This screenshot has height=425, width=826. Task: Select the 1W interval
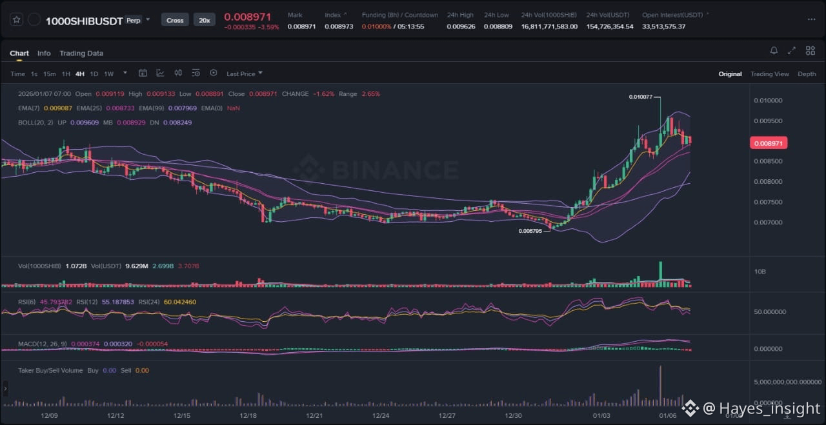coord(108,74)
